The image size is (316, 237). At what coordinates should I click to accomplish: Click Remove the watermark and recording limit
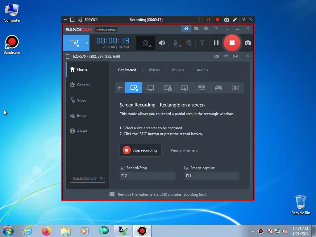162,194
